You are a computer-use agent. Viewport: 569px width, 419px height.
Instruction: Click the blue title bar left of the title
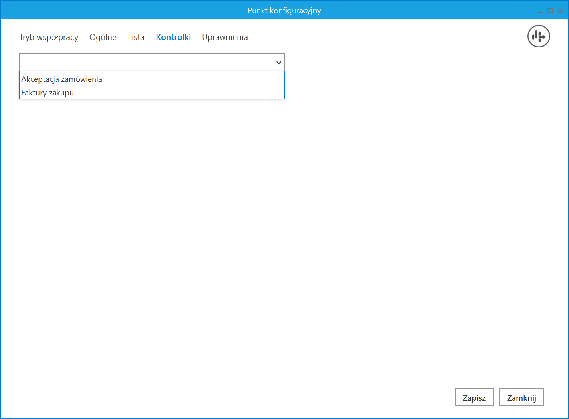pyautogui.click(x=120, y=10)
